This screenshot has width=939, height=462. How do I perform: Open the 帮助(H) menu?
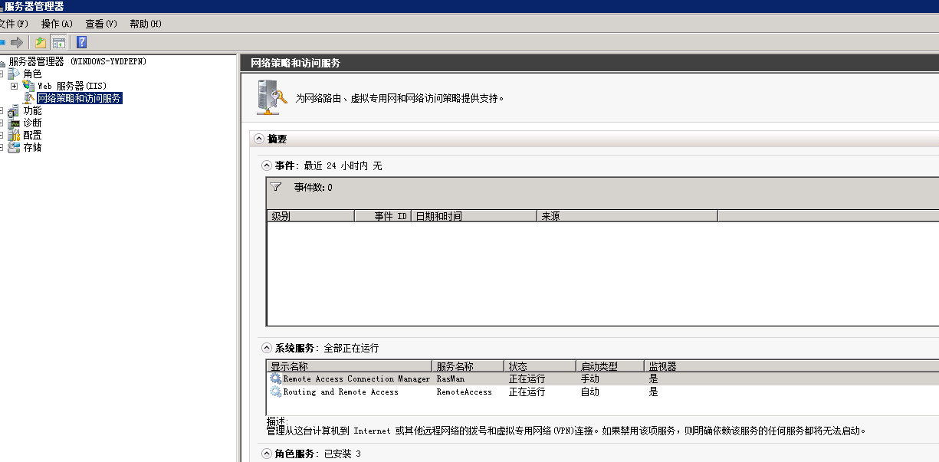146,24
